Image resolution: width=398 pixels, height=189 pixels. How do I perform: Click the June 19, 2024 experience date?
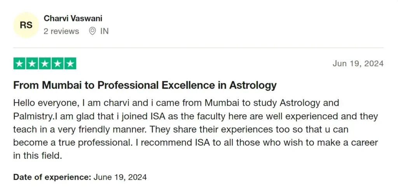click(x=120, y=177)
